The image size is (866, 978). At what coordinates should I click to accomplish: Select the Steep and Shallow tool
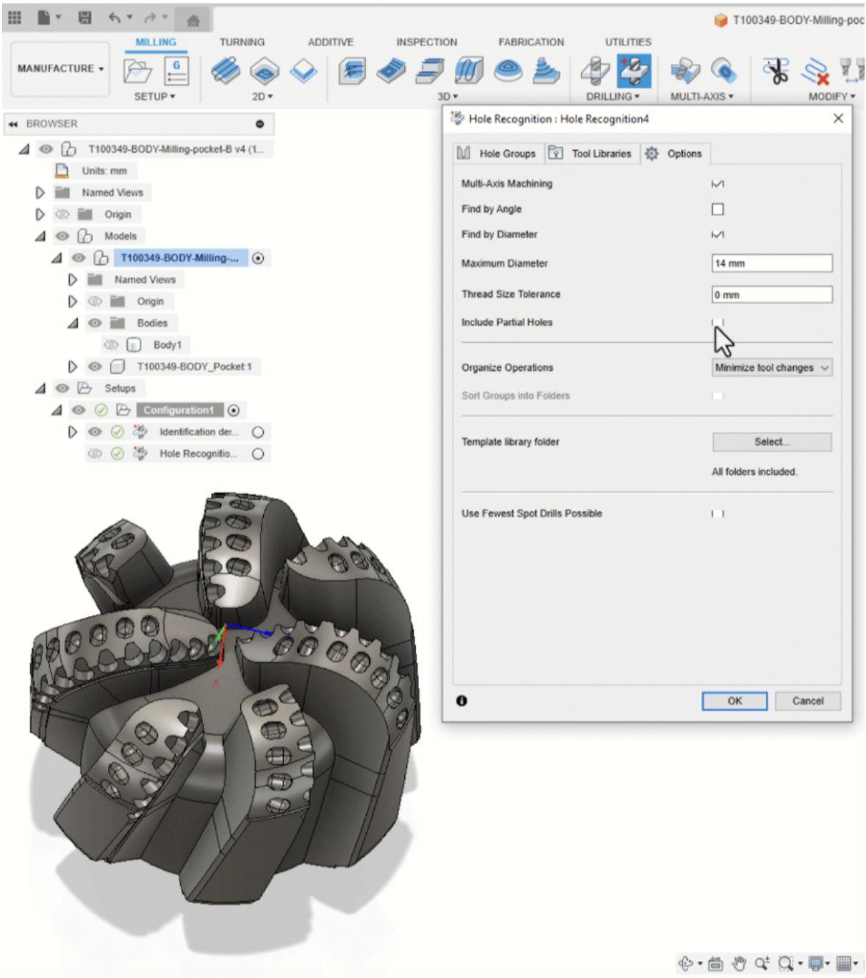coord(429,71)
